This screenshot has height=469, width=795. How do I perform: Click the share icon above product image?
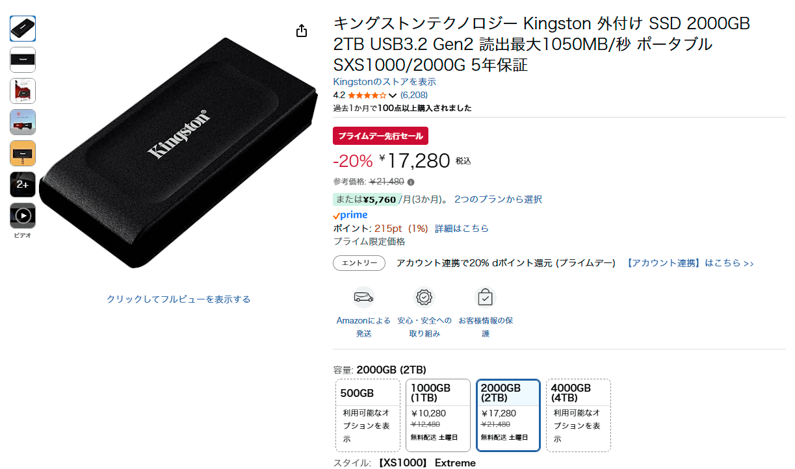coord(302,31)
